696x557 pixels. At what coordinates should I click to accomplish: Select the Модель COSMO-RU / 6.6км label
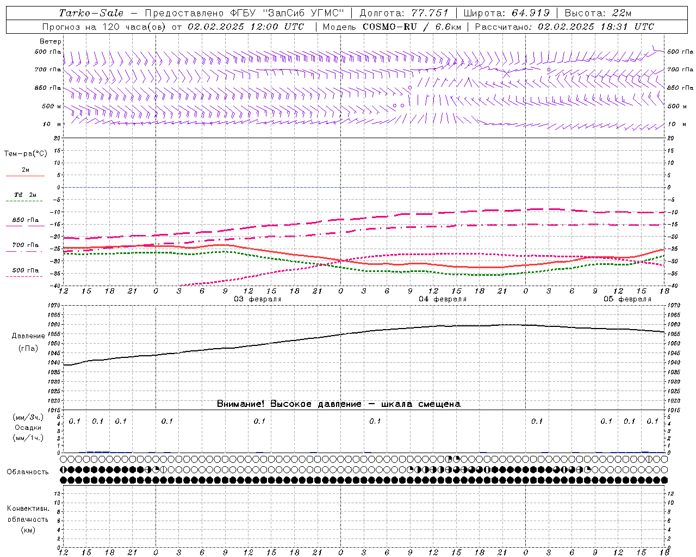[x=391, y=27]
